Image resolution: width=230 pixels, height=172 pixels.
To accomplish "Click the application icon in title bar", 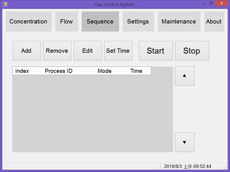I will (x=5, y=4).
